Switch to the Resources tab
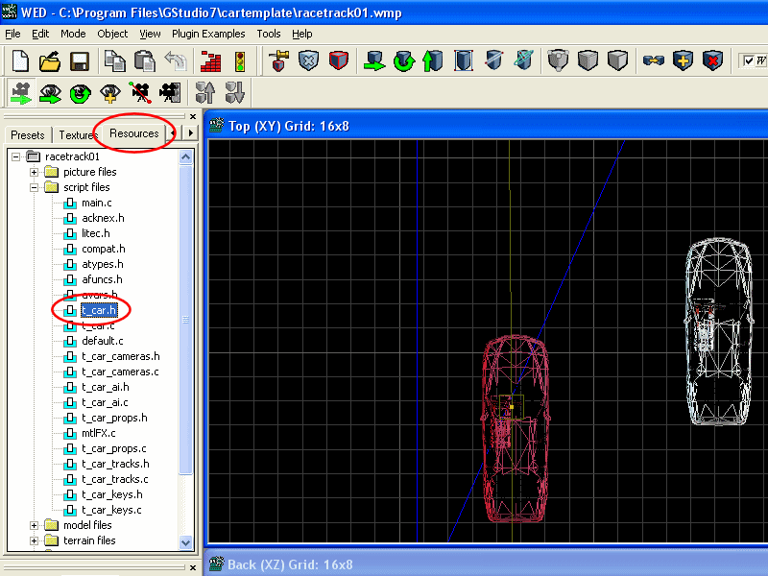The width and height of the screenshot is (768, 576). click(x=133, y=133)
